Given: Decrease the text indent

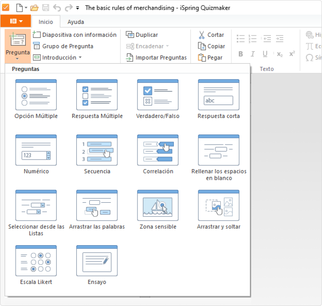Looking at the screenshot, I should pyautogui.click(x=267, y=39).
